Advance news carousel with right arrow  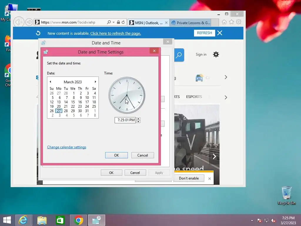pyautogui.click(x=214, y=157)
